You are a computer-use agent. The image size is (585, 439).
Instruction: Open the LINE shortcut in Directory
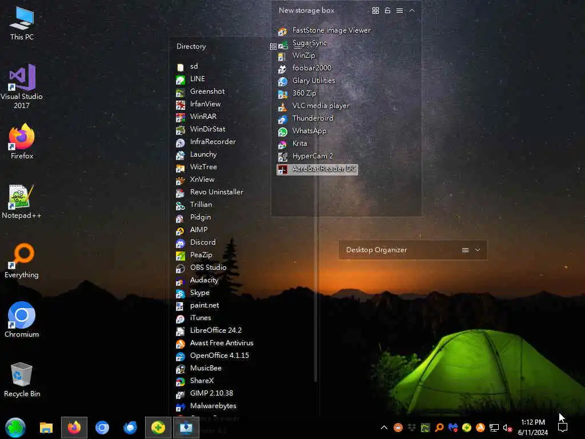click(190, 79)
